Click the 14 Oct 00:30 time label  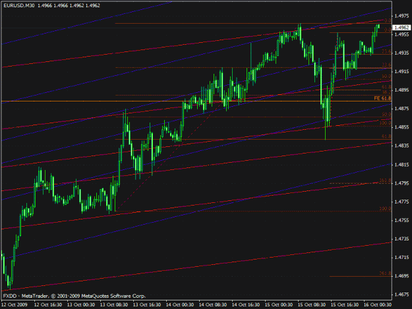[x=180, y=305]
